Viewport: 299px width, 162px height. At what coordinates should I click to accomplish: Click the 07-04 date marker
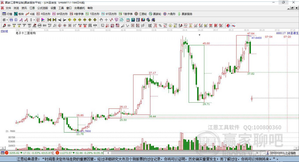coord(269,37)
